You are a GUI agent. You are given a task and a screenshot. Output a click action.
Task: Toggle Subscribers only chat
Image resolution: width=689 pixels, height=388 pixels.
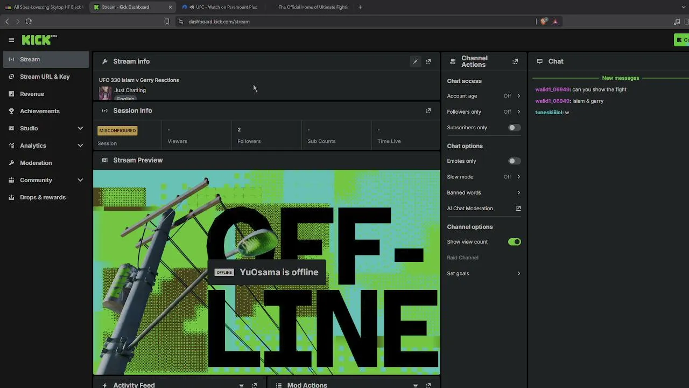pos(515,128)
